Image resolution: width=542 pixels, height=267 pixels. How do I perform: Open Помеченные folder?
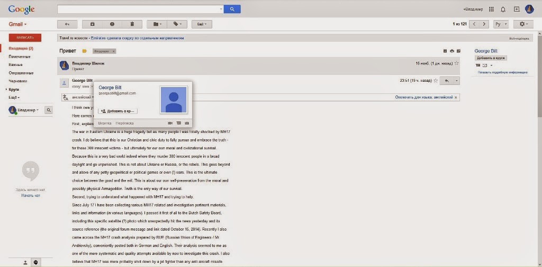(20, 56)
